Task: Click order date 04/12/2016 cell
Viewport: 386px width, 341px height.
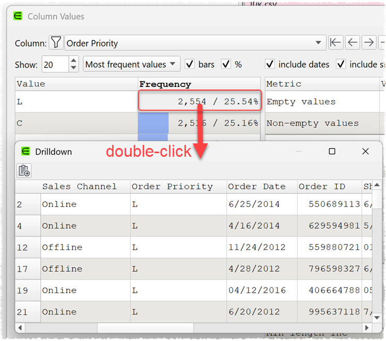Action: (261, 290)
